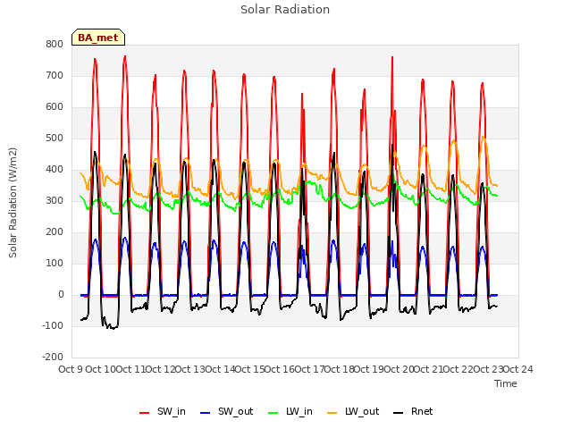The width and height of the screenshot is (572, 429).
Task: Click the Oct 21 x-axis tick label
Action: point(429,369)
